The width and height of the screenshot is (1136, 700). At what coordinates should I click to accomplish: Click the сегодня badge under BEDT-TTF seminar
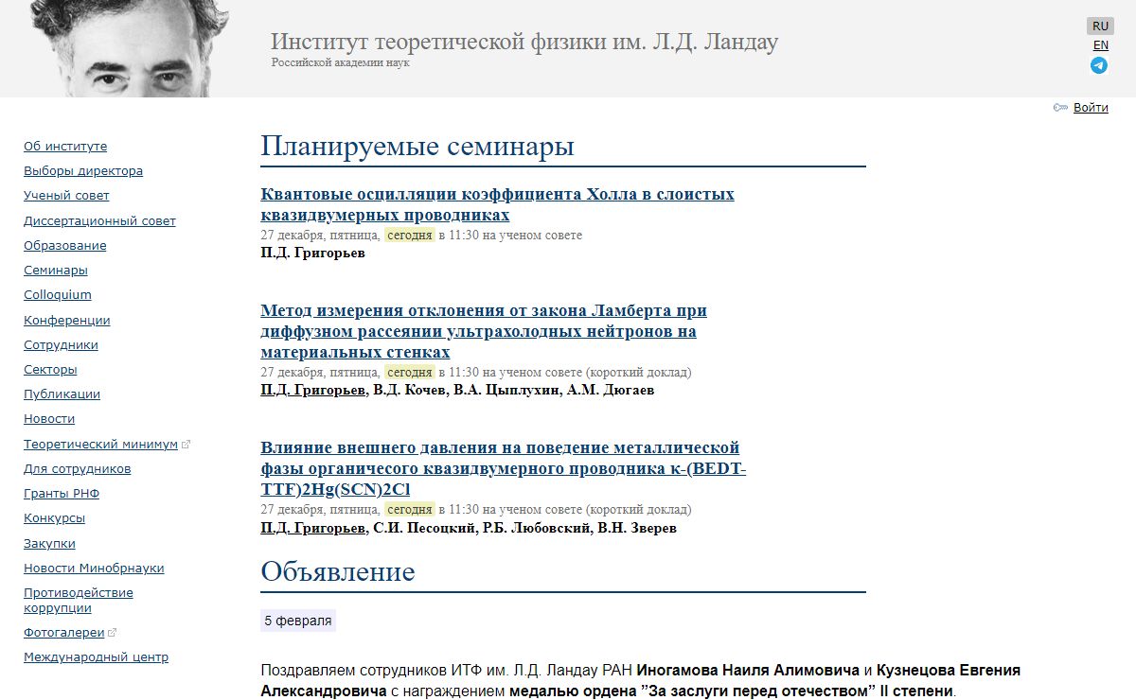pos(410,509)
